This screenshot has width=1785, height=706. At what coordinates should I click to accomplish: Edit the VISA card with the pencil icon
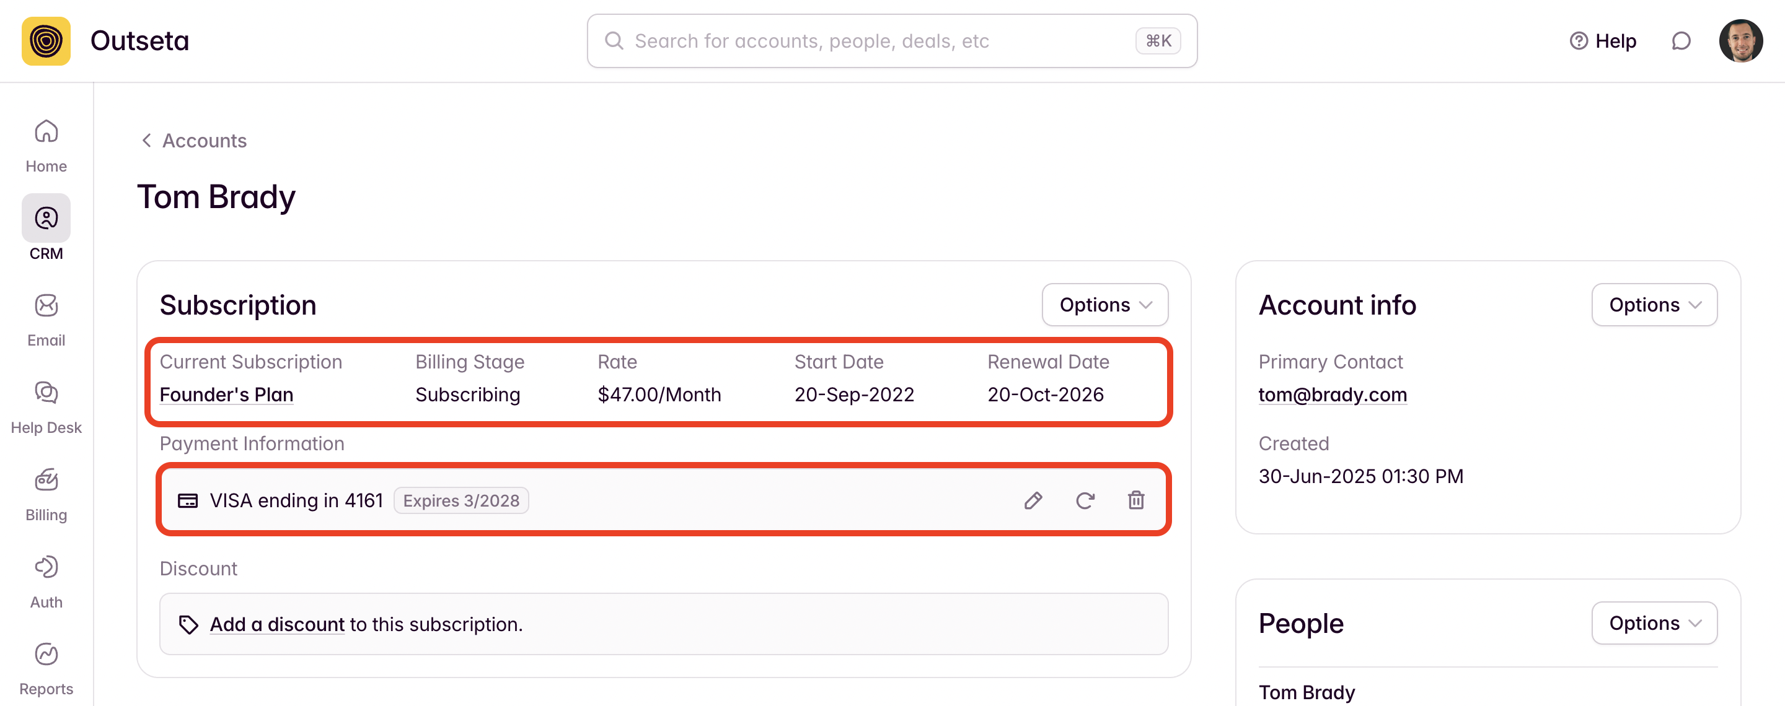1033,500
